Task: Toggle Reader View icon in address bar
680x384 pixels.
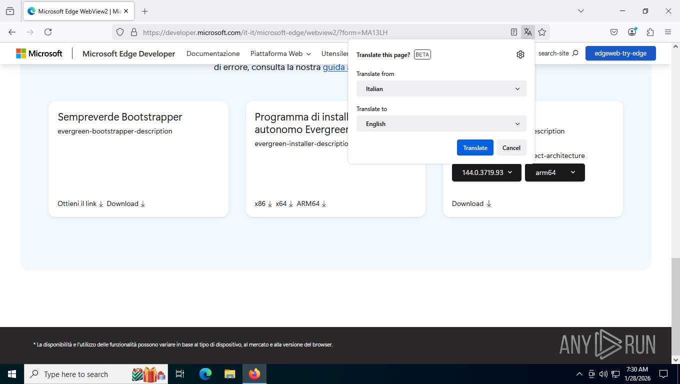Action: click(514, 32)
